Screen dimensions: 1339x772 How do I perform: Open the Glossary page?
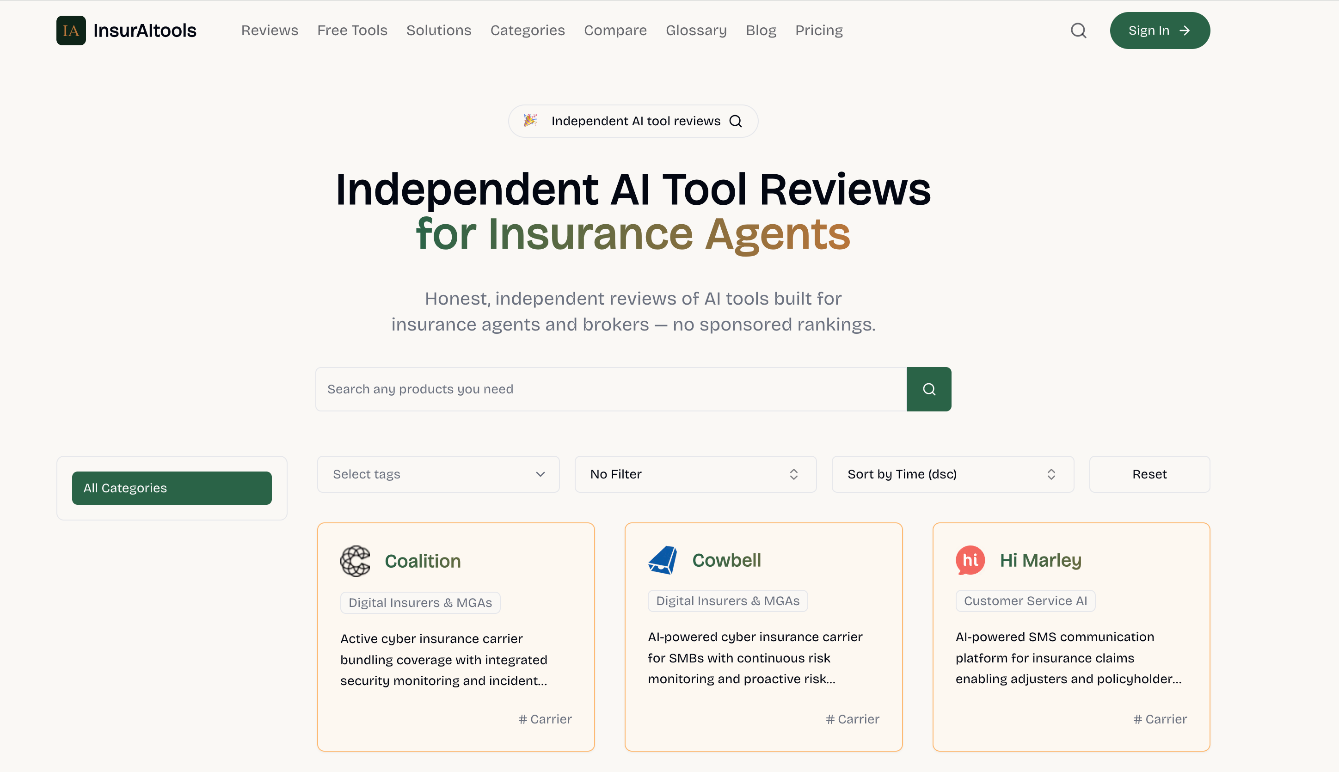pyautogui.click(x=696, y=30)
